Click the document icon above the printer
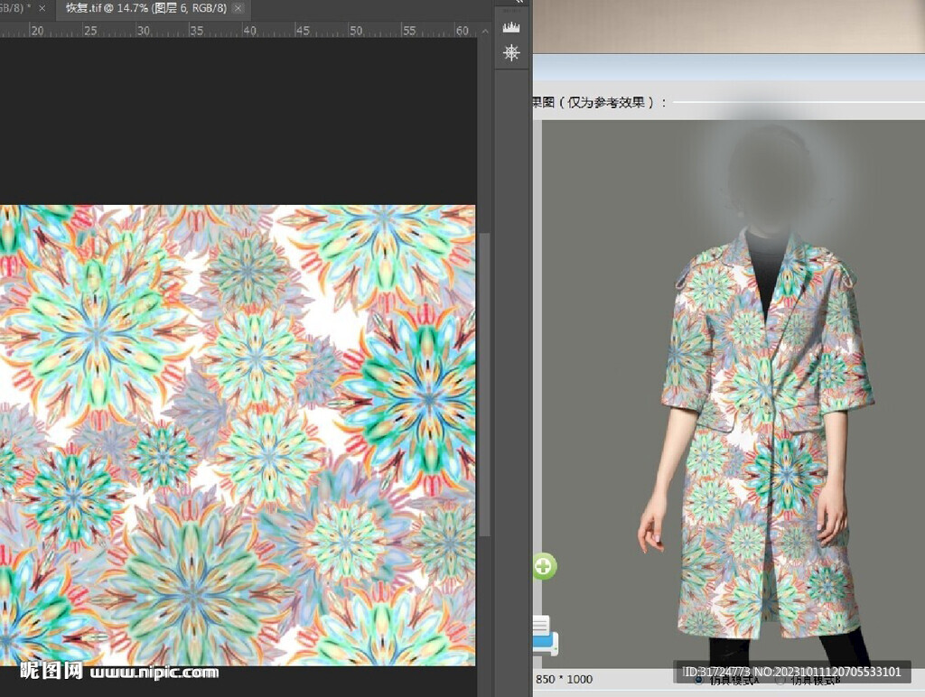This screenshot has height=697, width=925. click(x=541, y=623)
